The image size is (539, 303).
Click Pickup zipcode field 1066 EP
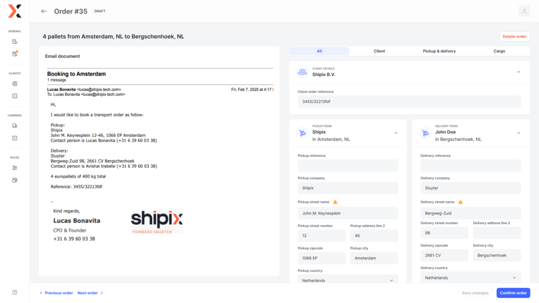(x=322, y=258)
